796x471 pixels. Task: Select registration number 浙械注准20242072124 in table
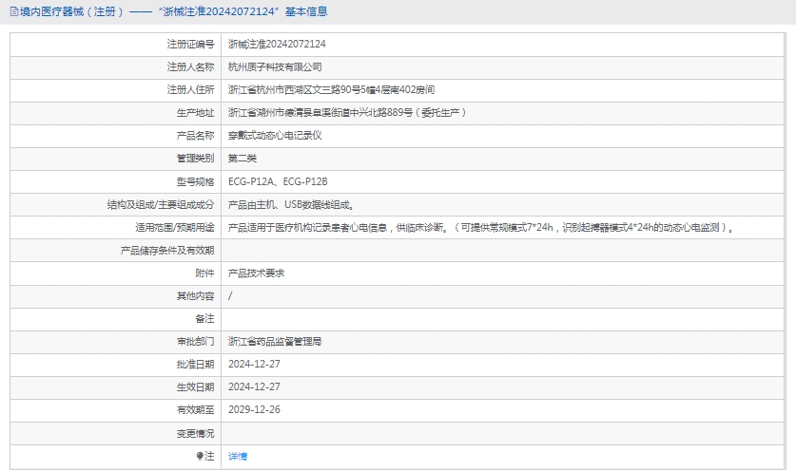pos(277,44)
